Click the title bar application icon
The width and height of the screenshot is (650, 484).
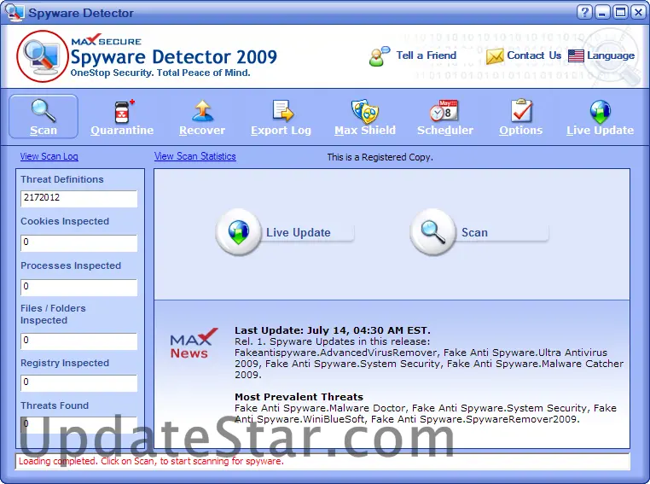tap(15, 12)
